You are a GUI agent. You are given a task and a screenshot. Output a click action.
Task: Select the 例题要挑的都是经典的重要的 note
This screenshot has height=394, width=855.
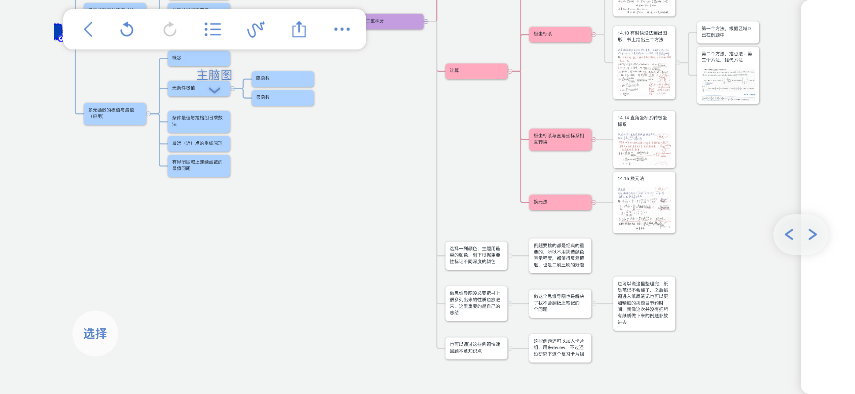pos(560,255)
